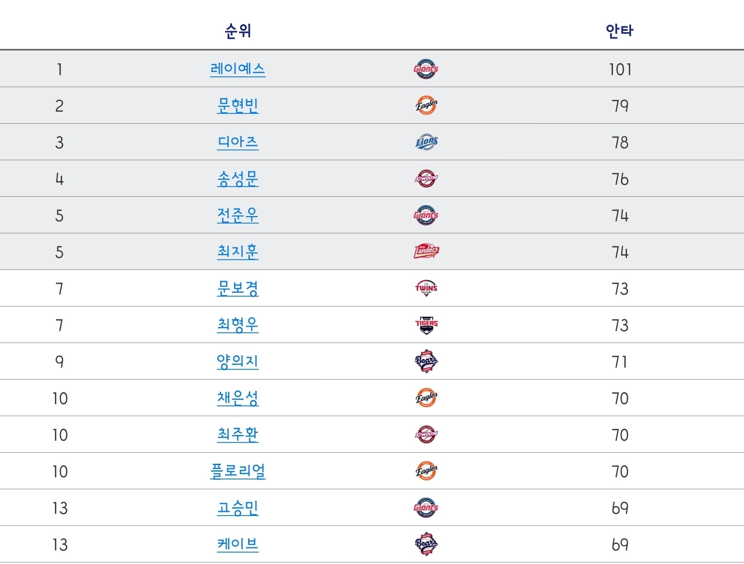Click the Kiwoom logo next to 송성문
Image resolution: width=744 pixels, height=564 pixels.
(426, 179)
